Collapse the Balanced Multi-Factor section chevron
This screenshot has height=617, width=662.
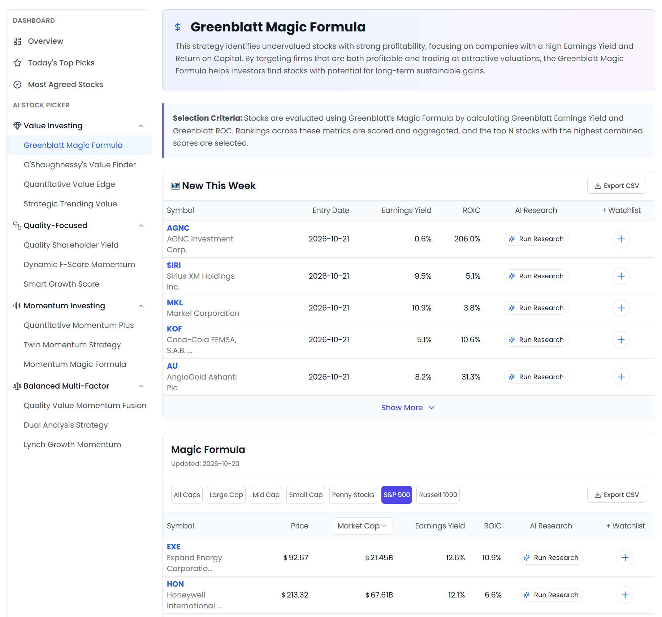click(x=141, y=386)
